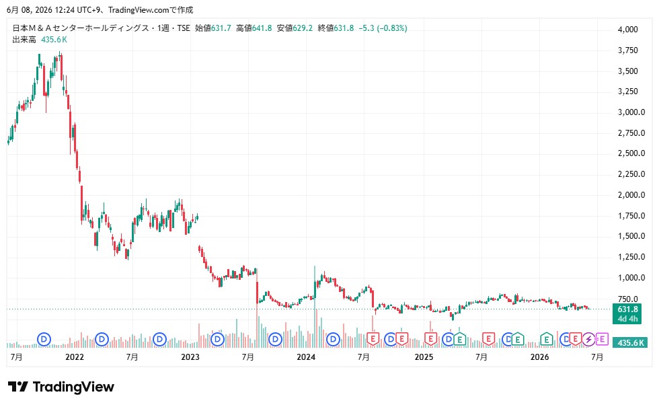Click the 1,750.0 price axis label
659x407 pixels.
point(631,216)
